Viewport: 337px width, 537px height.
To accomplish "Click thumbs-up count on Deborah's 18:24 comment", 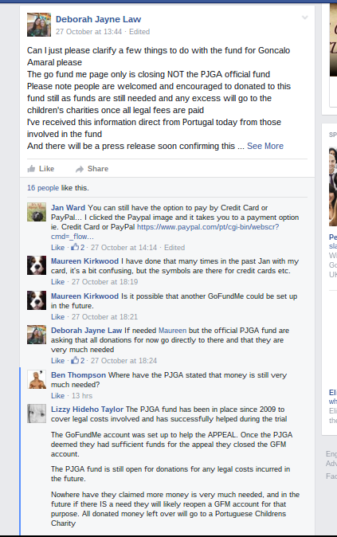I will [x=78, y=360].
